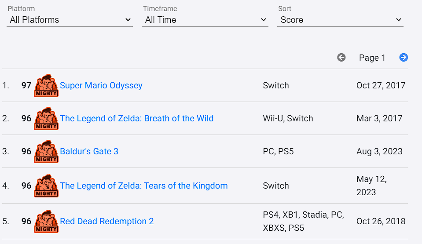The image size is (422, 244).
Task: Click the previous page arrow icon
Action: [341, 58]
